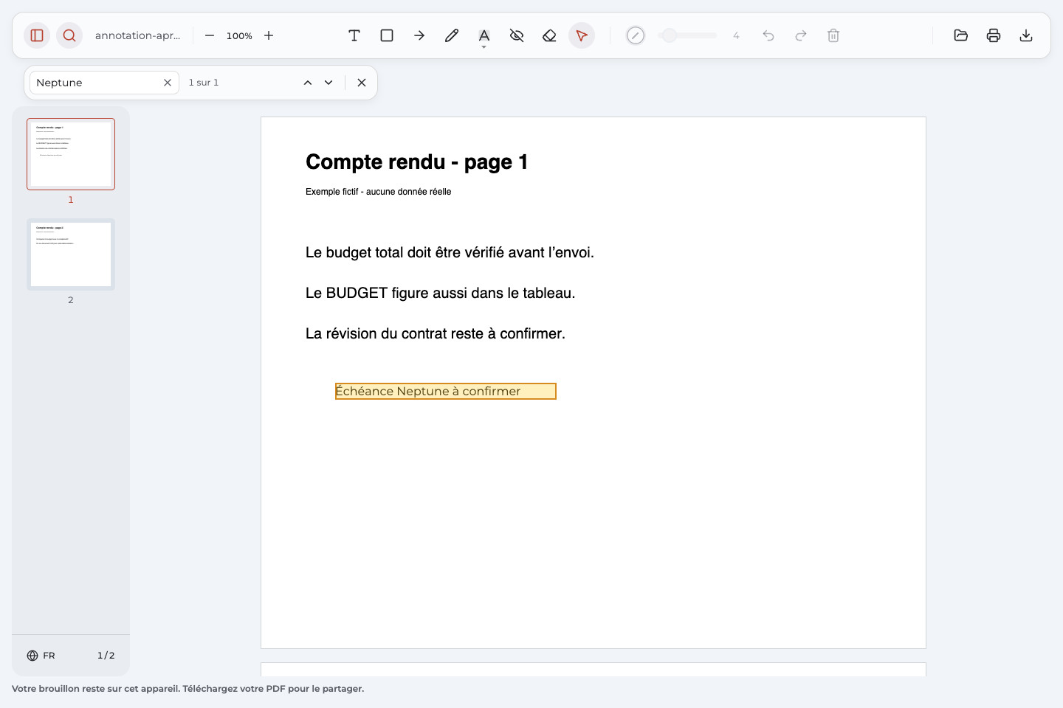
Task: Change the FR language setting
Action: point(41,656)
